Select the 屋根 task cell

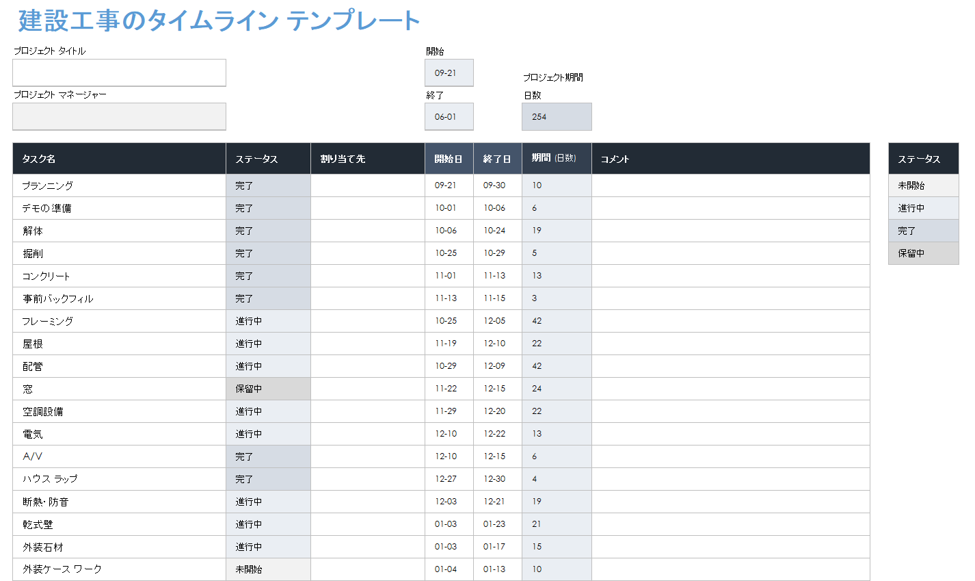point(119,344)
